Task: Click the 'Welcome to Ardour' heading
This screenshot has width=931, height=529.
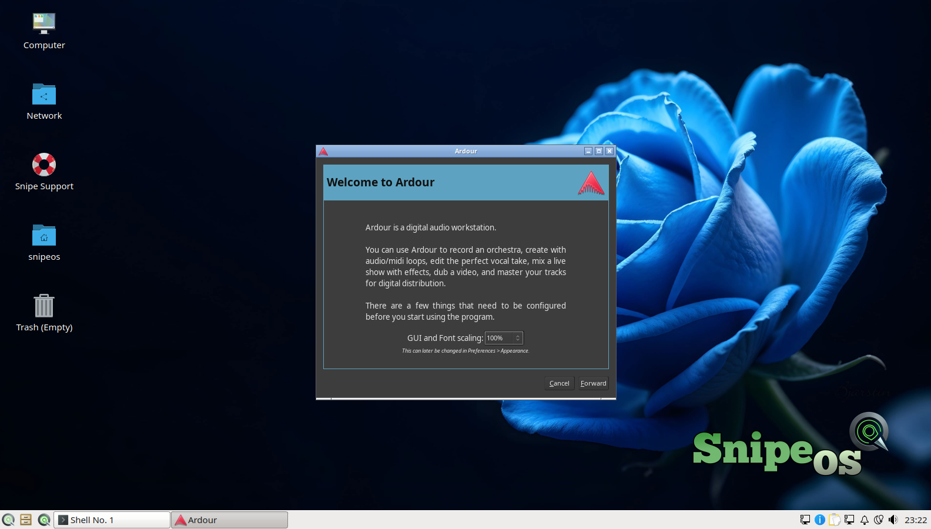Action: tap(380, 182)
